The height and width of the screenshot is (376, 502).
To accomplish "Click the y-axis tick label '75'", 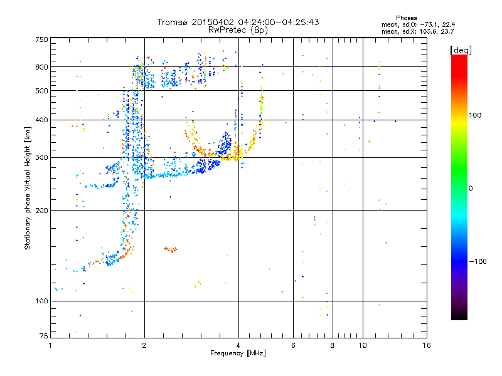I will point(44,336).
